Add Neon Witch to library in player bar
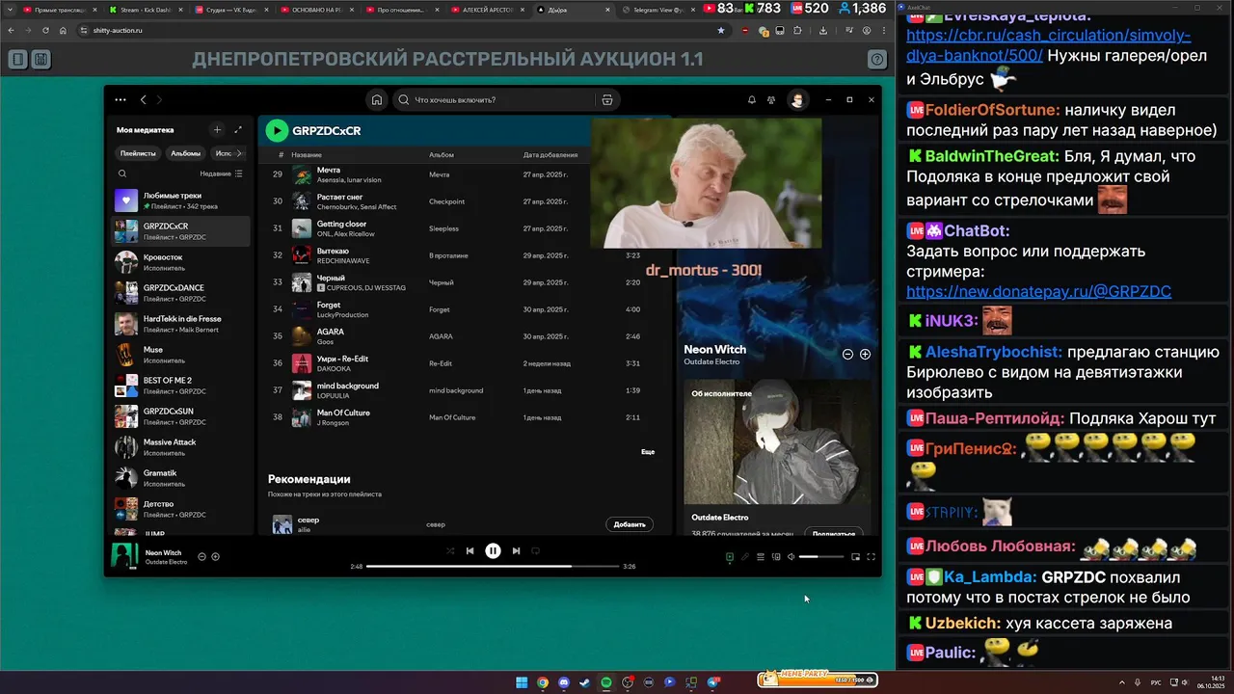This screenshot has height=694, width=1234. click(215, 556)
